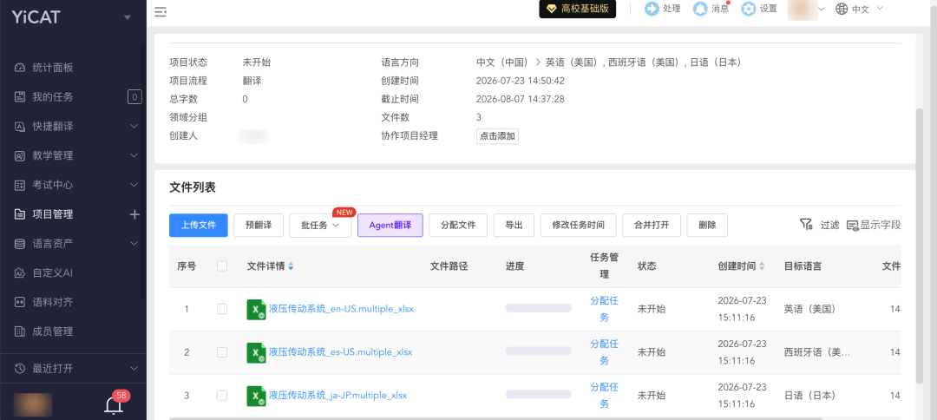Check the box for en-US file row
The width and height of the screenshot is (937, 420).
pos(222,309)
